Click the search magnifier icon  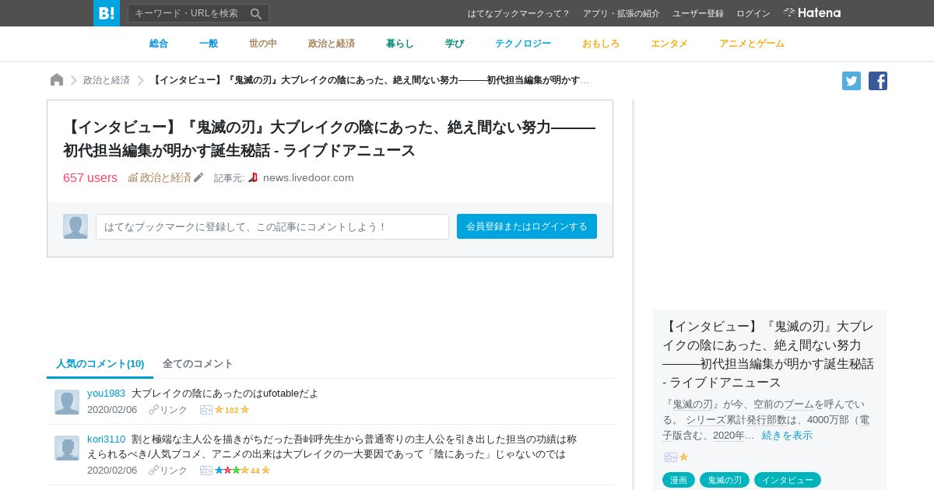click(256, 13)
